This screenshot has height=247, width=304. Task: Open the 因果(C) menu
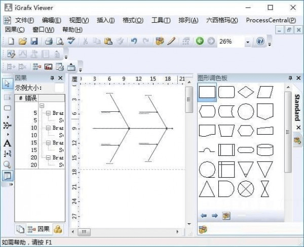(x=15, y=30)
